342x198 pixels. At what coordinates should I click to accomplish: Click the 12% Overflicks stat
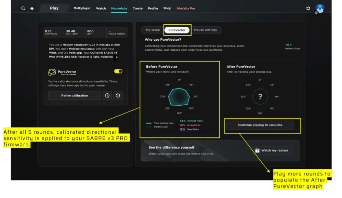coord(189,129)
